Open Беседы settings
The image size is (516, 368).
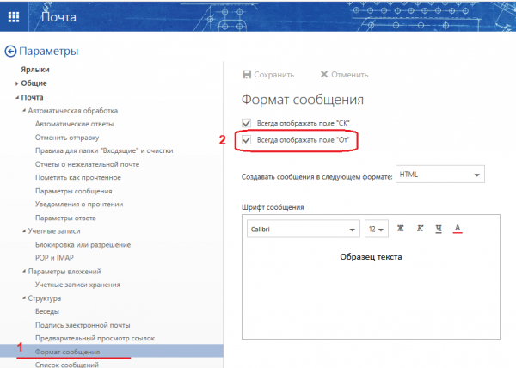[x=47, y=311]
